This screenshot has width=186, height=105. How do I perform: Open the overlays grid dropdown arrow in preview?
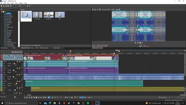click(115, 10)
